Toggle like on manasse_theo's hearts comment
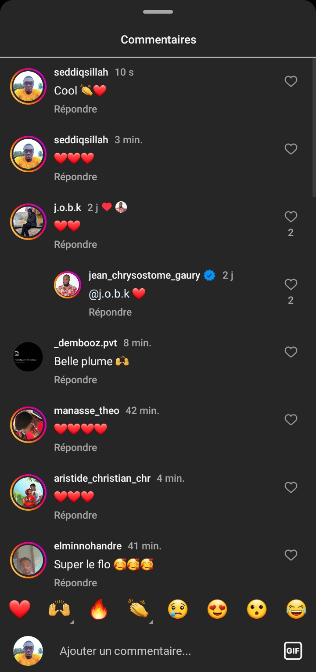The width and height of the screenshot is (316, 672). coord(291,420)
